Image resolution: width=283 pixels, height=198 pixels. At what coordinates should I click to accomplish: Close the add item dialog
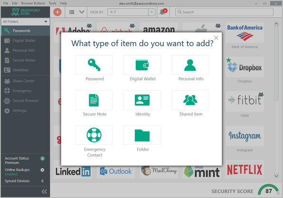pos(216,38)
